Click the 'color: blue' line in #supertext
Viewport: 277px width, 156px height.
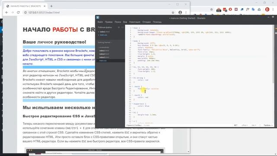143,106
